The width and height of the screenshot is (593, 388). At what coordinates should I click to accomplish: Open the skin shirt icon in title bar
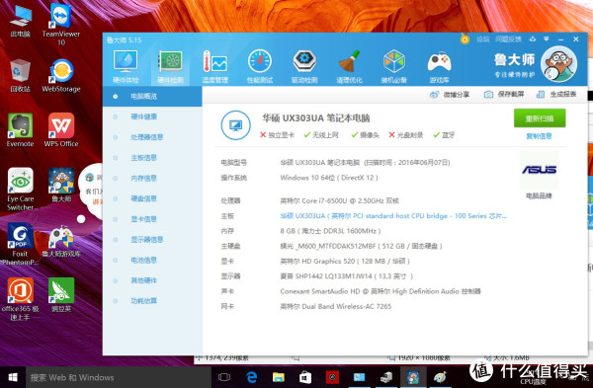click(x=533, y=39)
